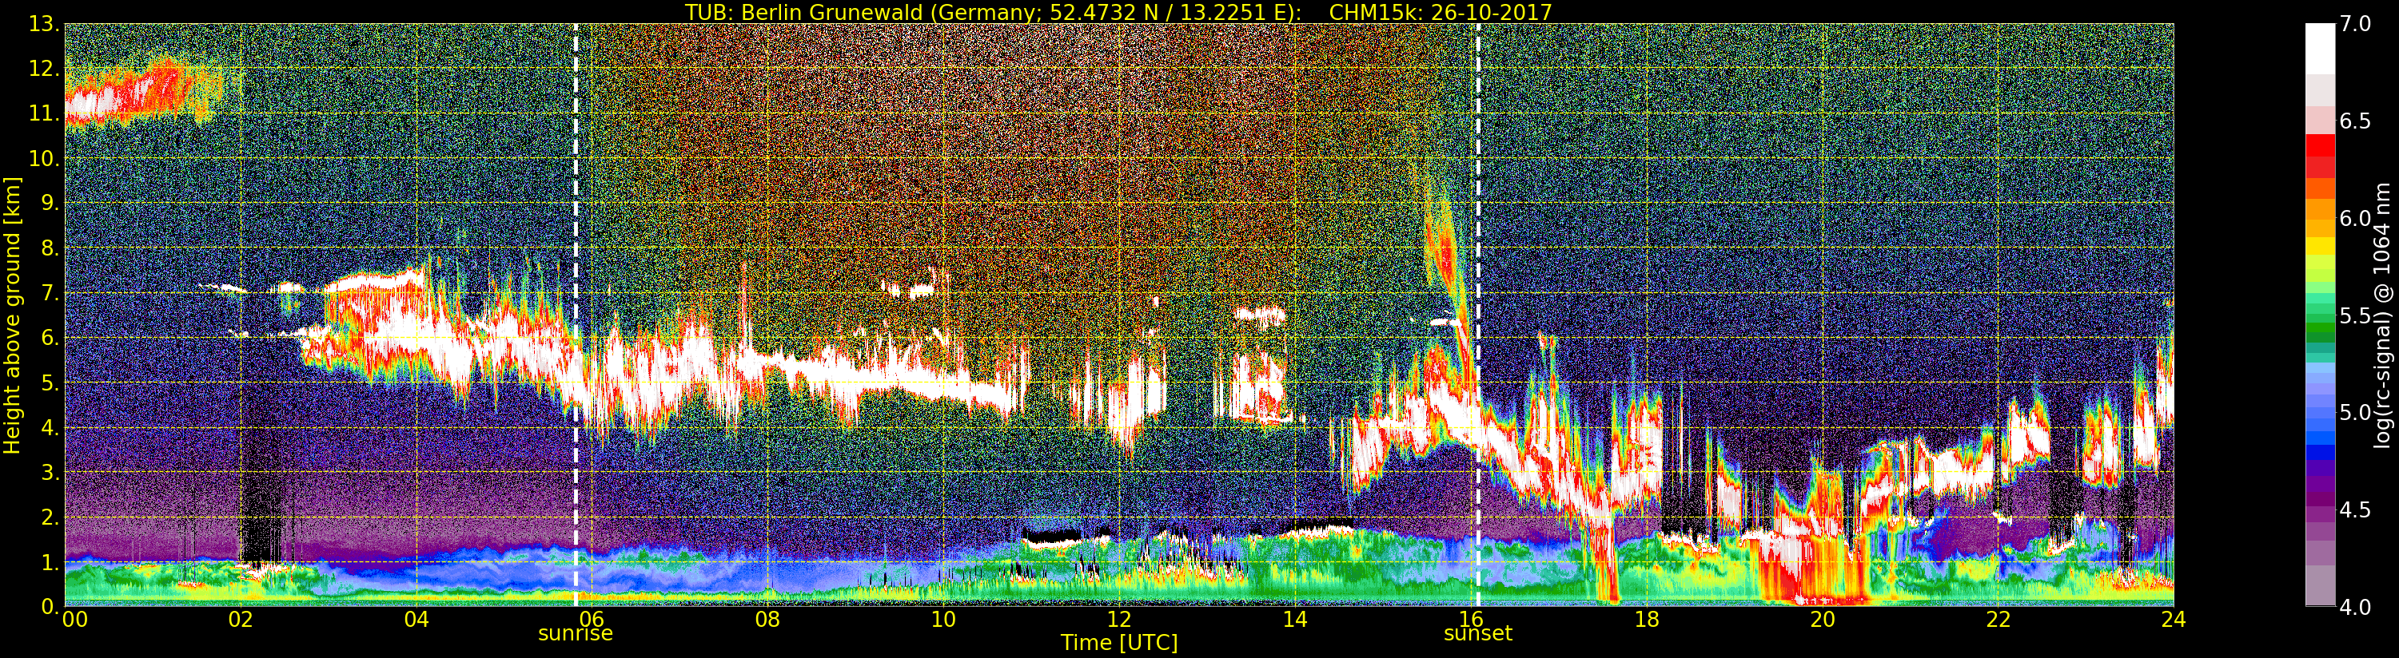The width and height of the screenshot is (2399, 658).
Task: Pick the bright red band on the colorbar
Action: pos(2320,145)
